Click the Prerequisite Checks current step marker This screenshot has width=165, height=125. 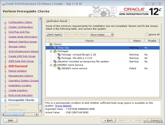[5, 100]
